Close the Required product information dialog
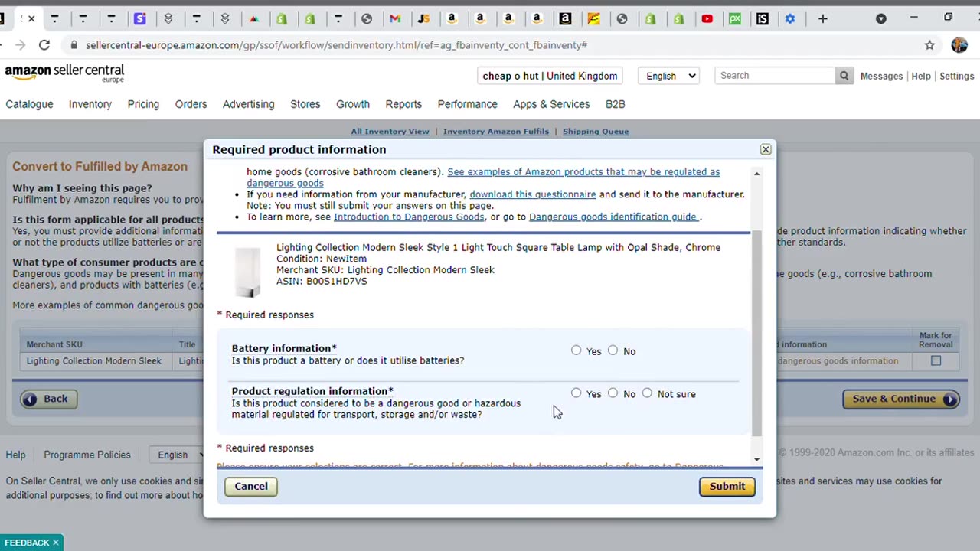980x551 pixels. 766,149
